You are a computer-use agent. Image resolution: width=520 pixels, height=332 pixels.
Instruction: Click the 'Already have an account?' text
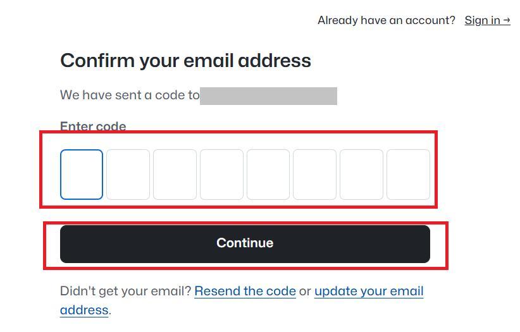386,20
